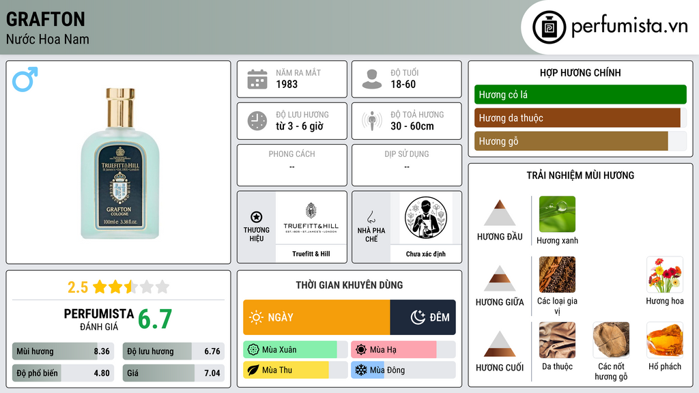699x393 pixels.
Task: Click the Grafton cologne bottle image
Action: point(120,164)
